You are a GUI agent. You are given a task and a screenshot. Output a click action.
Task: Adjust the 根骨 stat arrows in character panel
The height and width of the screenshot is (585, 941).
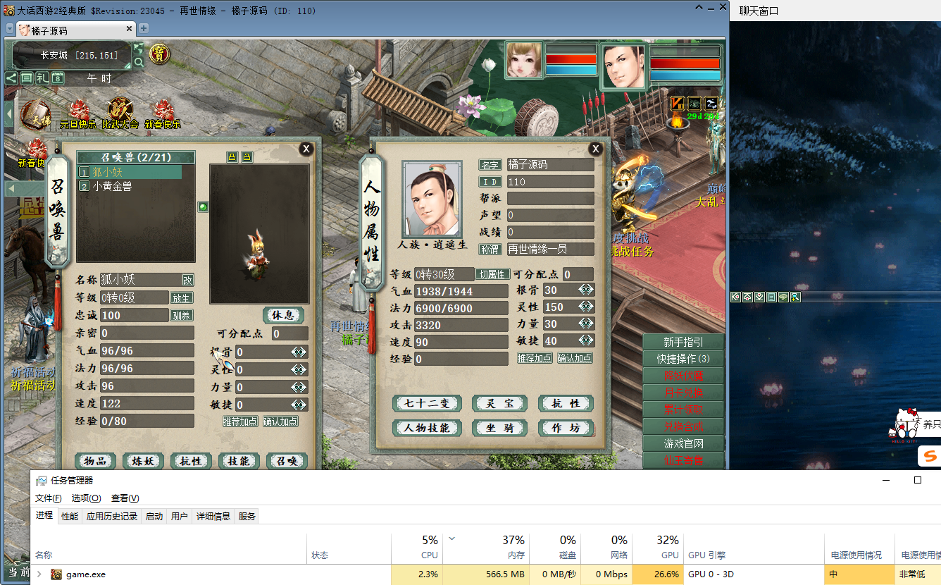(x=586, y=290)
